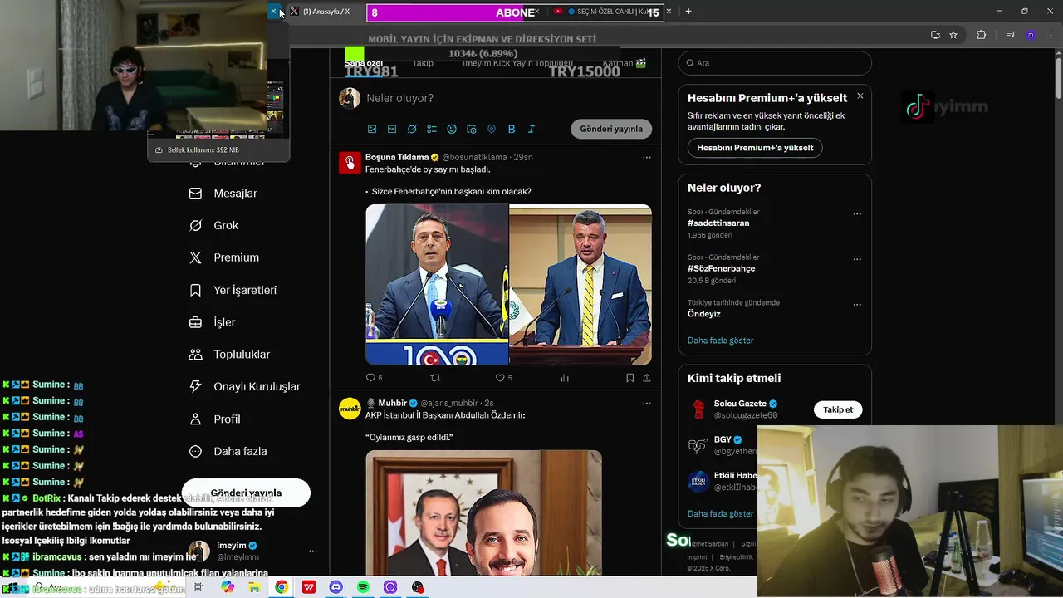Add a GIF to the new post
This screenshot has width=1063, height=598.
pyautogui.click(x=392, y=130)
